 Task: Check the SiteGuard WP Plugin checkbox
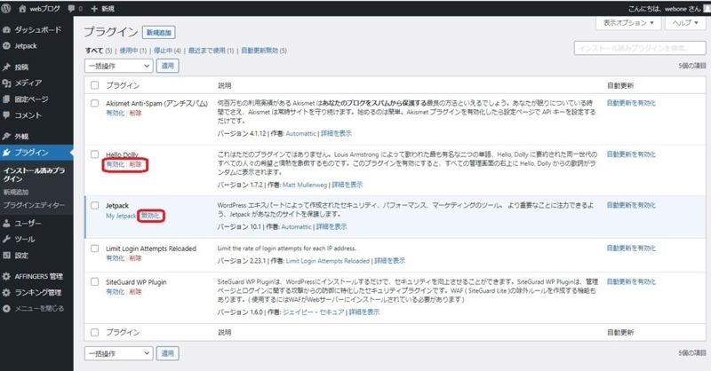[94, 281]
